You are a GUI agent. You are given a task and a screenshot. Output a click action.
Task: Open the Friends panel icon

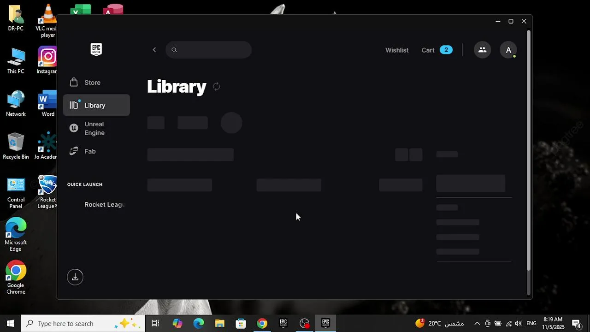tap(482, 50)
